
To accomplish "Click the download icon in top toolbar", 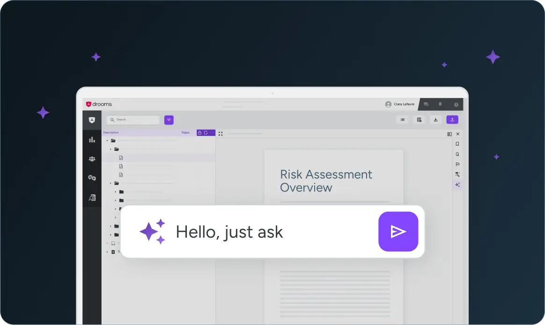I will pos(435,119).
